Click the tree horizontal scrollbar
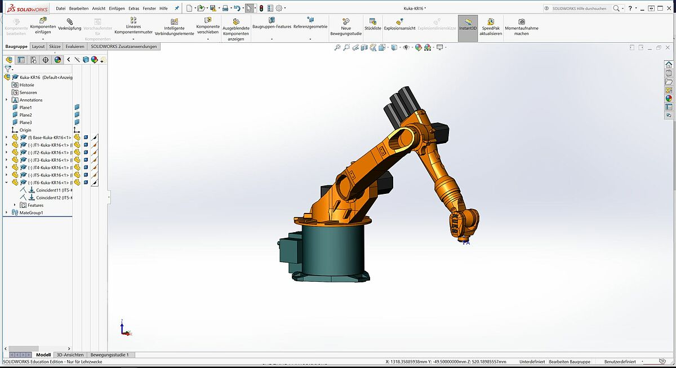 tap(23, 348)
